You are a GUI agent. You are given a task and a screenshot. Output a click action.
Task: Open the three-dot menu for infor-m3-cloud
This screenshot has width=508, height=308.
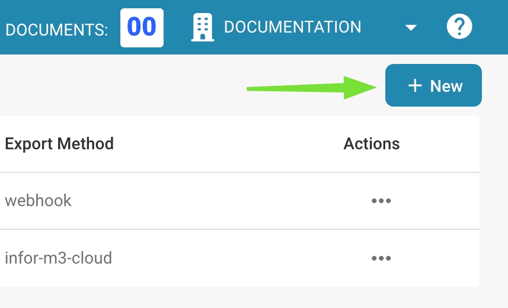pos(381,258)
